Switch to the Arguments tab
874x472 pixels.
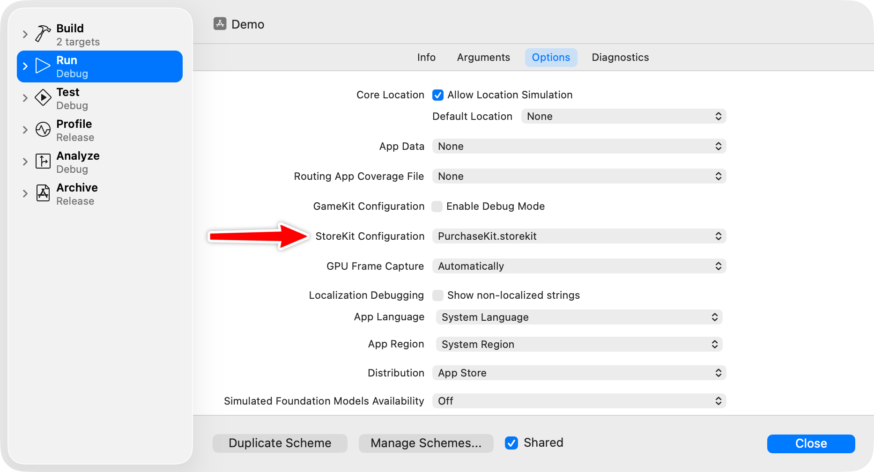(x=483, y=57)
